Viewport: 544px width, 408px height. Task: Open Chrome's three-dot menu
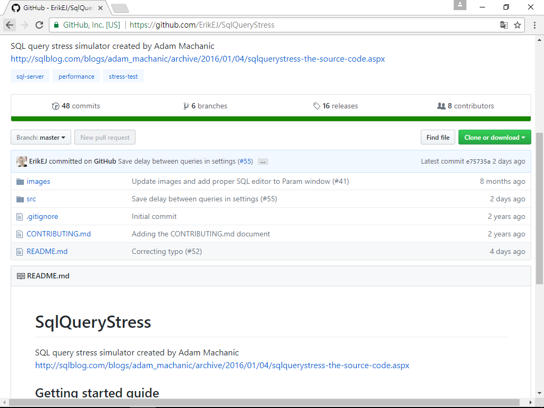[534, 24]
